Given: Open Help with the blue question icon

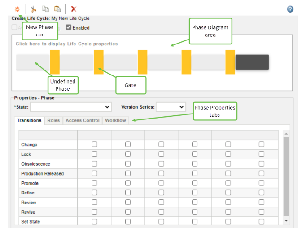Looking at the screenshot, I should coord(290,9).
